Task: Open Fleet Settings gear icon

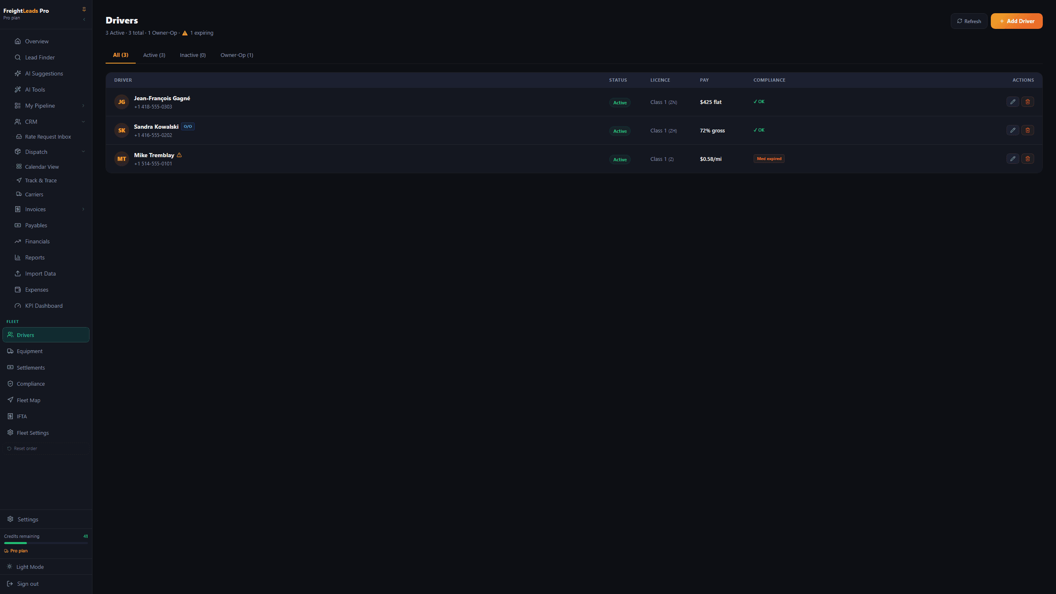Action: [10, 432]
